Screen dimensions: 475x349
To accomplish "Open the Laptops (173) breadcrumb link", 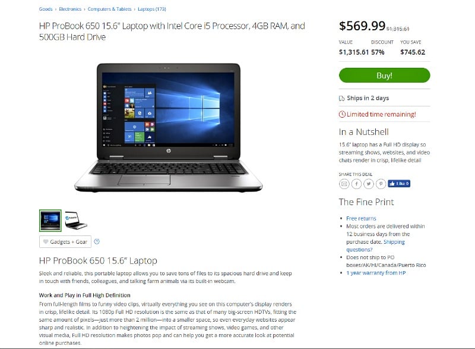I will pyautogui.click(x=152, y=9).
